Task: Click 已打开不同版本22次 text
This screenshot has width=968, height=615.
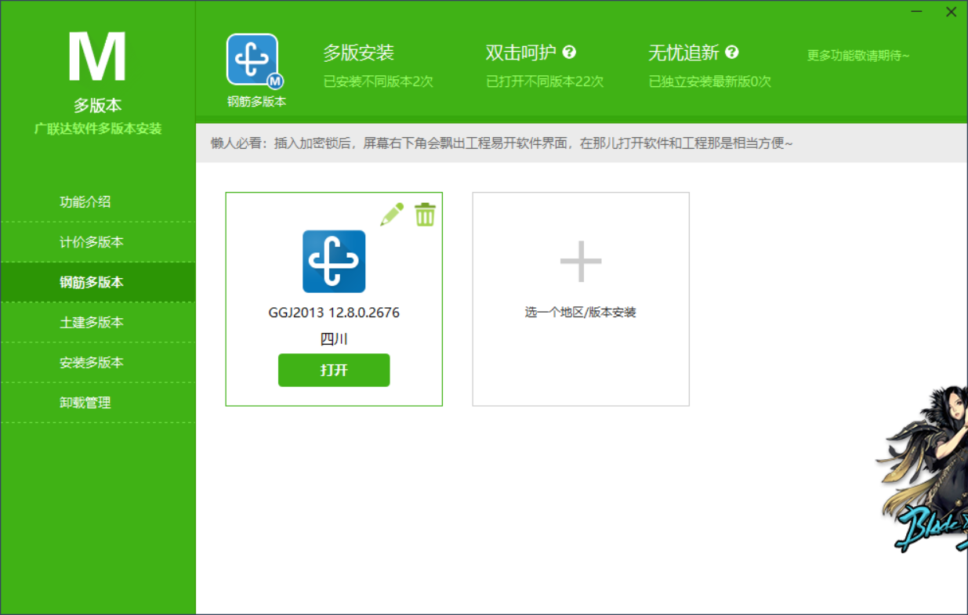Action: (x=545, y=81)
